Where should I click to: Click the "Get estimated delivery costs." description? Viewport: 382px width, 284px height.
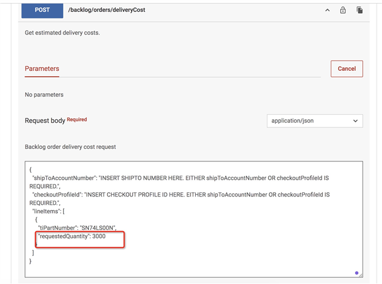62,33
